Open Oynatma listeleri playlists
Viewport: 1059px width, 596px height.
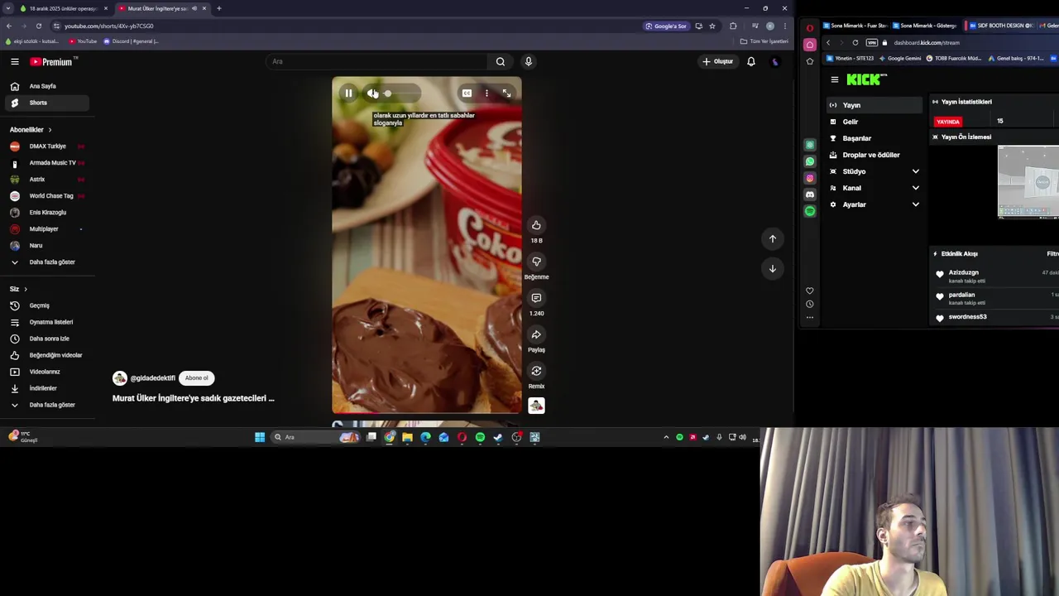pos(46,322)
